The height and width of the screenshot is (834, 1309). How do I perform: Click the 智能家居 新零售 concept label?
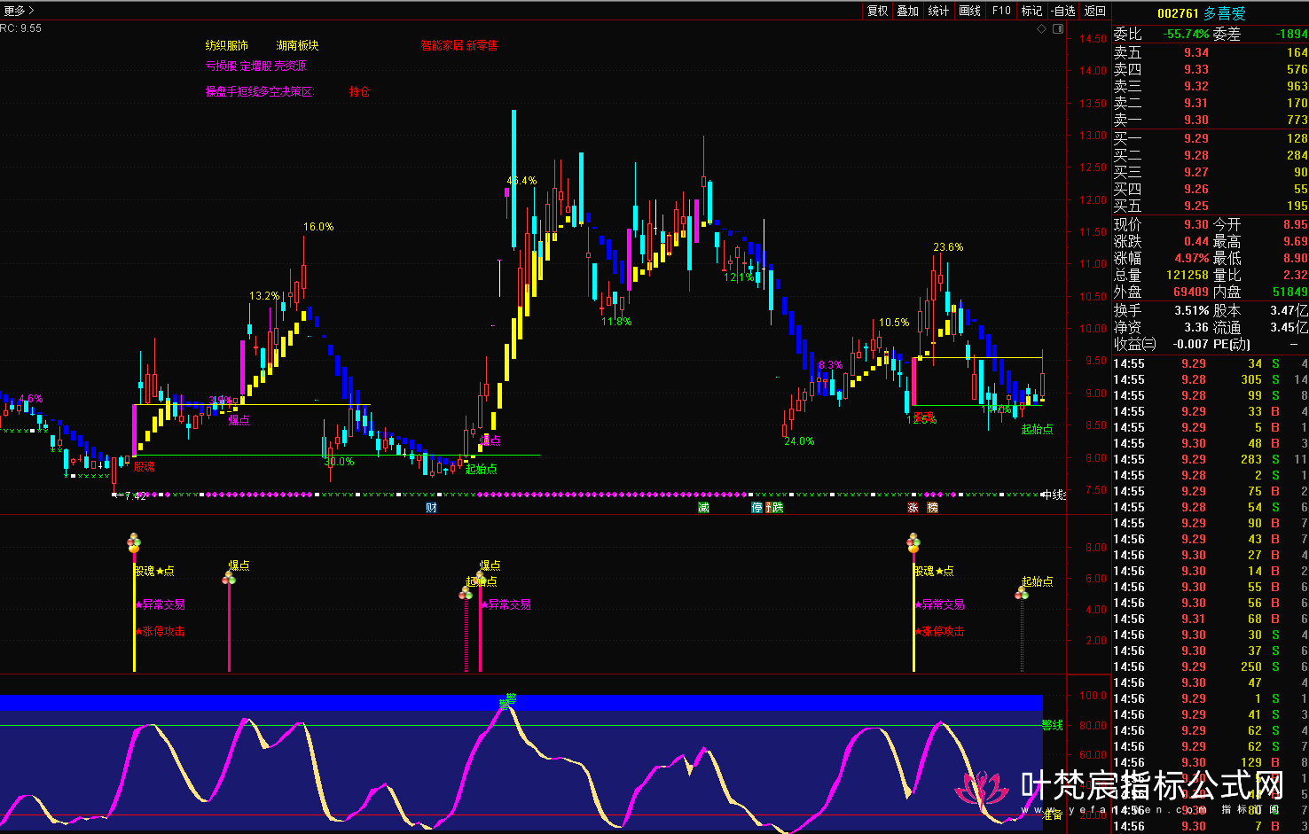pyautogui.click(x=459, y=45)
